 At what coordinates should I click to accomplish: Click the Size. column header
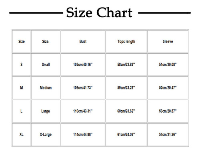(x=46, y=41)
